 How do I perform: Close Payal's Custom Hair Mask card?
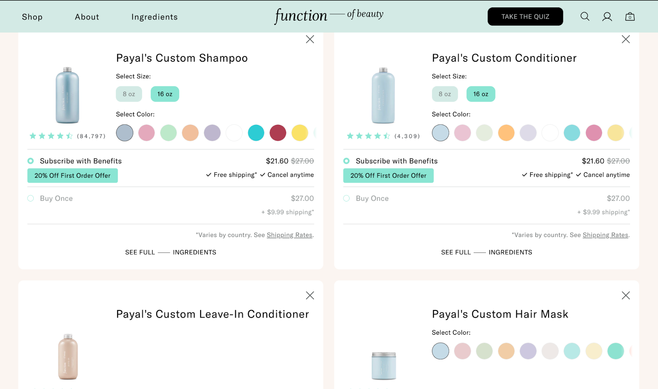(x=625, y=295)
